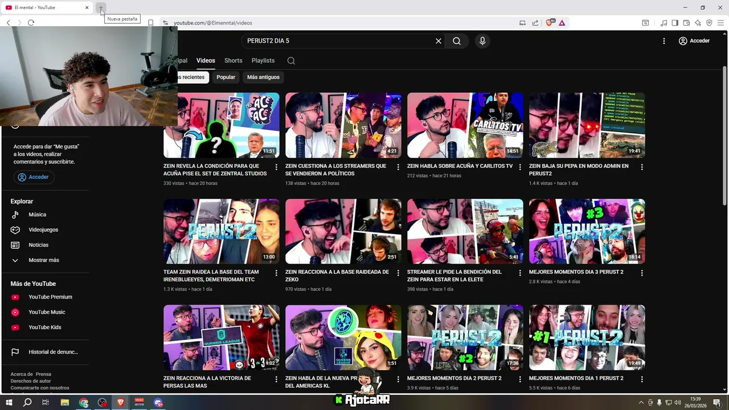This screenshot has width=729, height=410.
Task: Switch to the Videos channel tab
Action: coord(206,60)
